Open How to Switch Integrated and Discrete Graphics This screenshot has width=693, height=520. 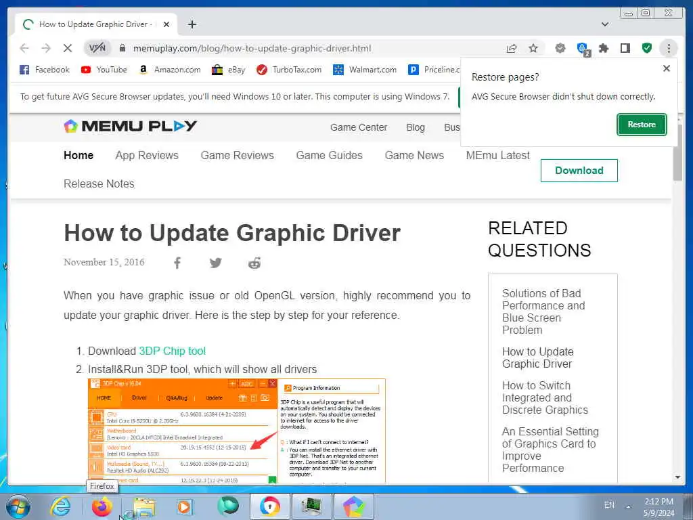(x=545, y=397)
